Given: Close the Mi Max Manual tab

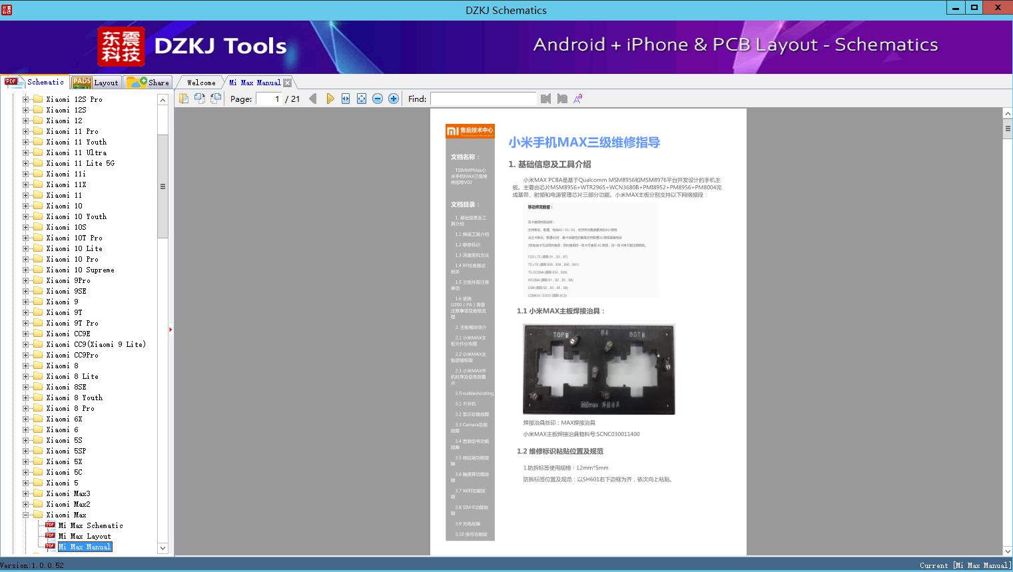Looking at the screenshot, I should (287, 83).
